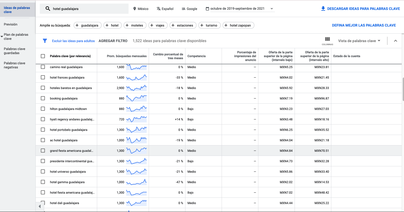Viewport: 404px width, 212px height.
Task: Sort by Prom. búsquedas mensuales column
Action: pos(127,56)
